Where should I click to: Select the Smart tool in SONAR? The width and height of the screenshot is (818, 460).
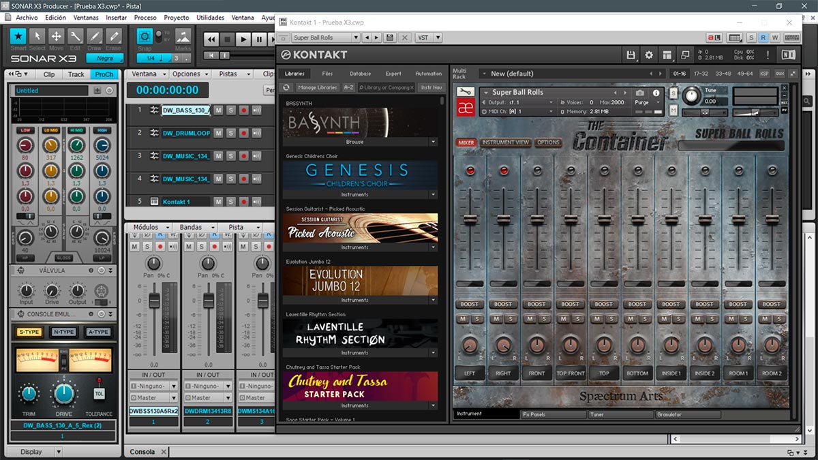pos(18,36)
